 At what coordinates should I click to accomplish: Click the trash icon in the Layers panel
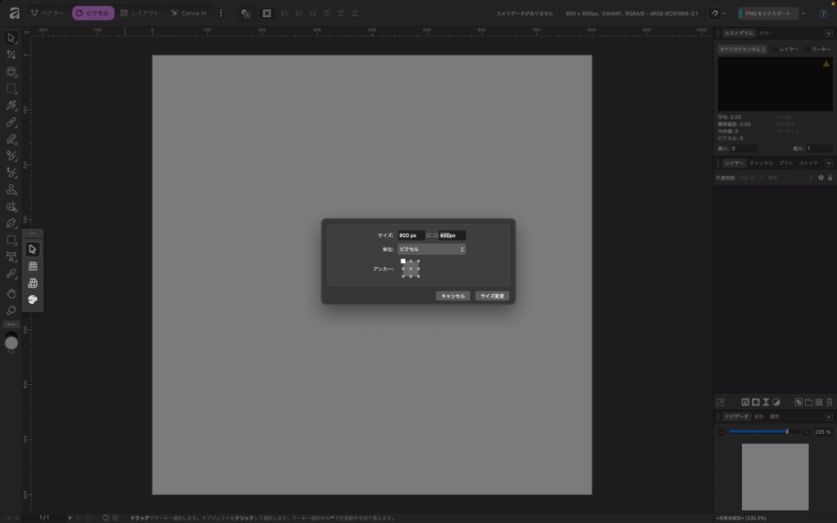828,402
